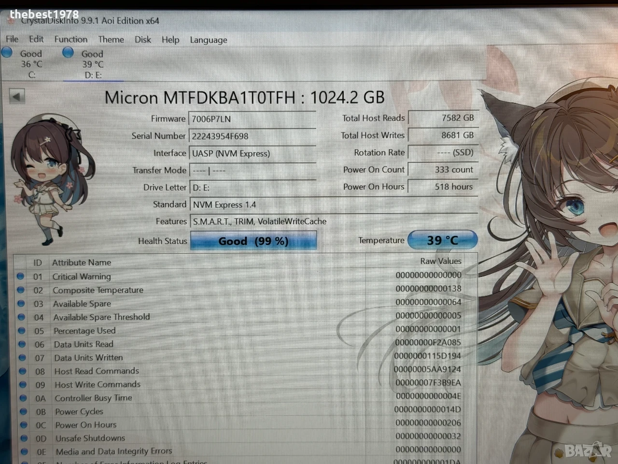Viewport: 618px width, 464px height.
Task: Select the Critical Warning attribute name
Action: tap(82, 276)
